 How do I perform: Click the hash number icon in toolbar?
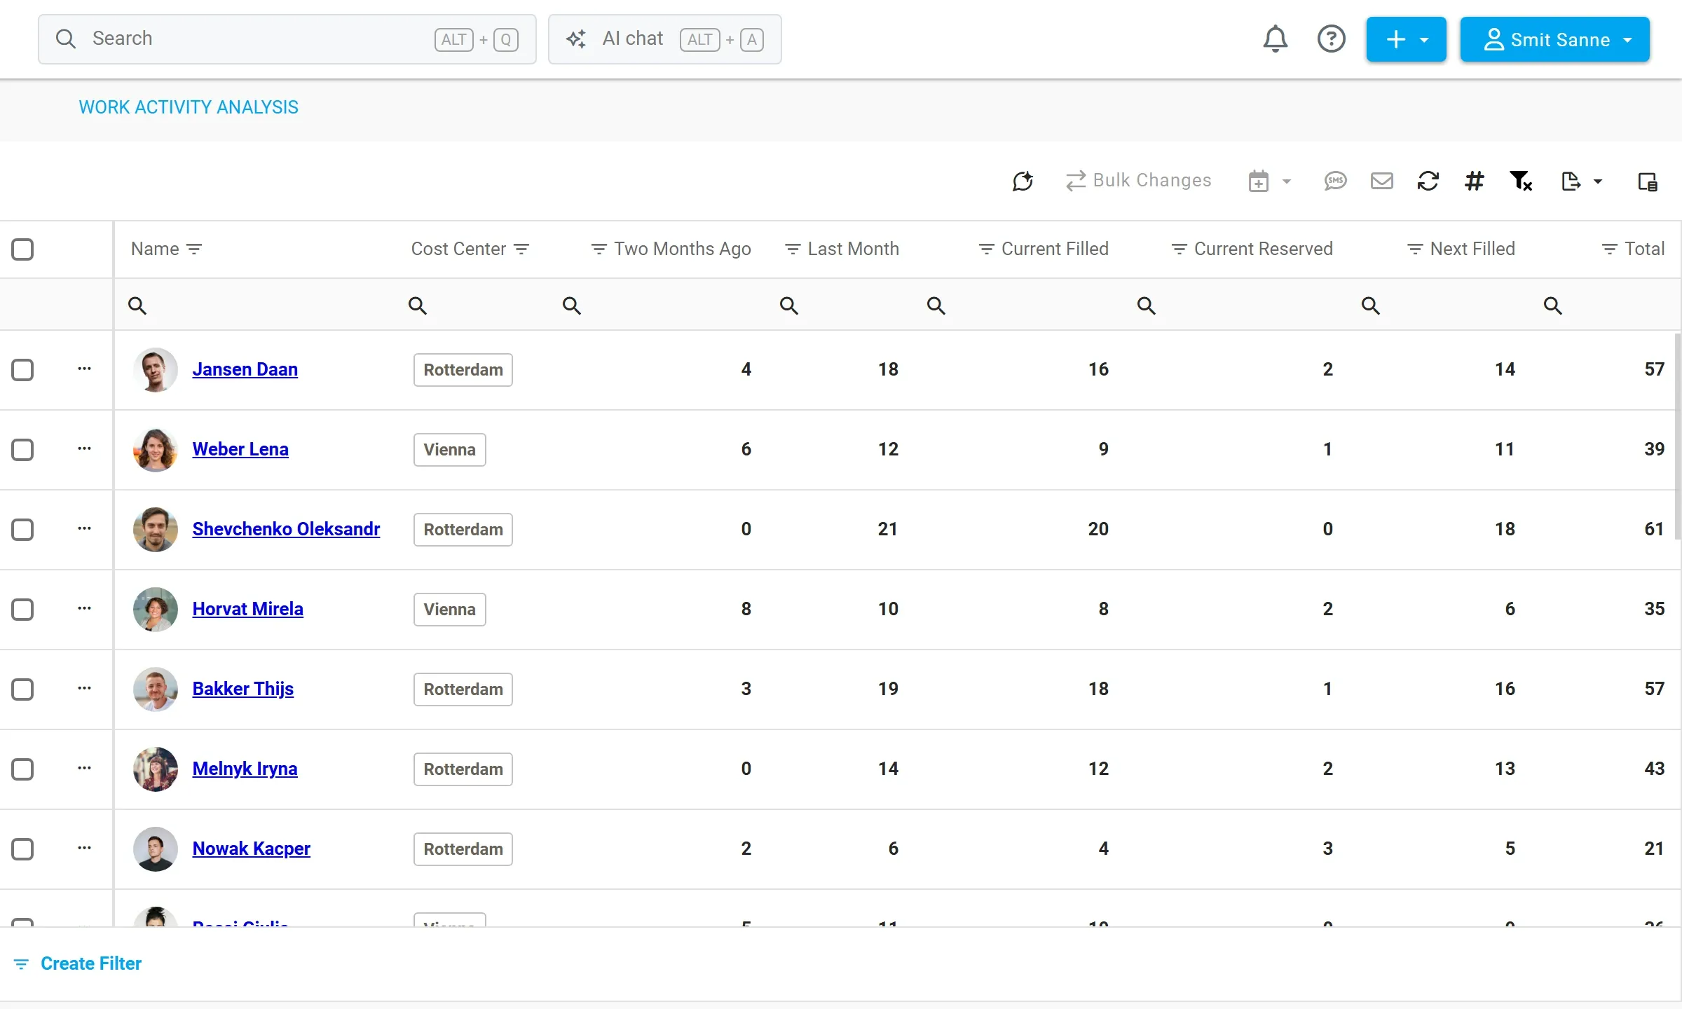(1474, 181)
